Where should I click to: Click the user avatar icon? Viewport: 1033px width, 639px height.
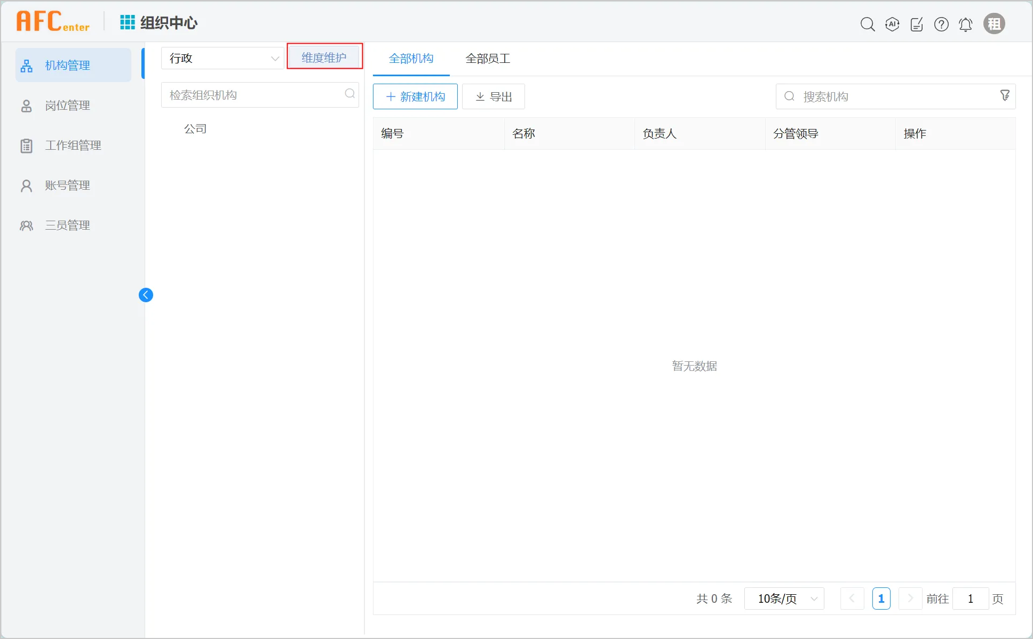pyautogui.click(x=994, y=24)
